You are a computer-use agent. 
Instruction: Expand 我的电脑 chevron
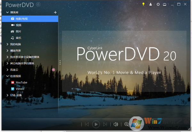pos(7,44)
